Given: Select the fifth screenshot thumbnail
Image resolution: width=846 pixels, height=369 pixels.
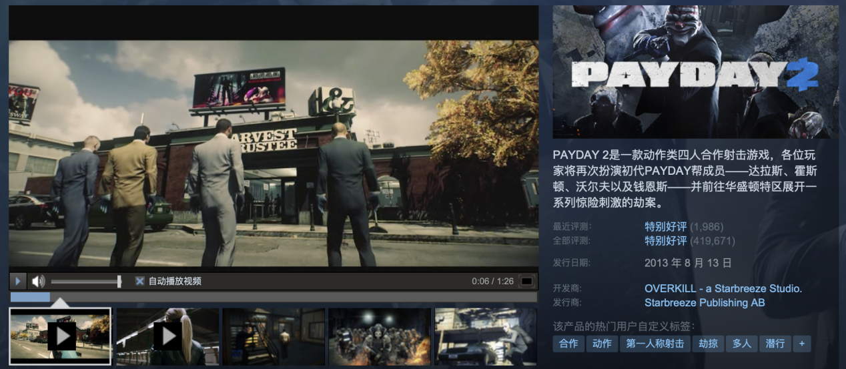Looking at the screenshot, I should point(486,336).
